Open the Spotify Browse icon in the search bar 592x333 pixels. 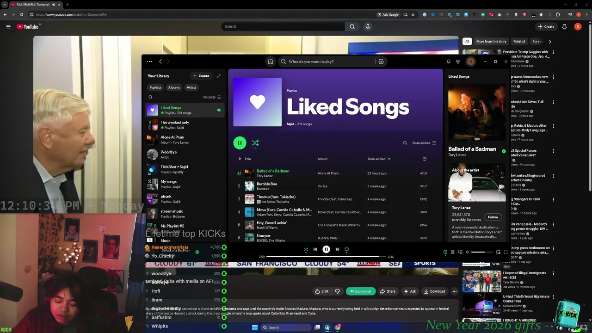click(x=381, y=62)
